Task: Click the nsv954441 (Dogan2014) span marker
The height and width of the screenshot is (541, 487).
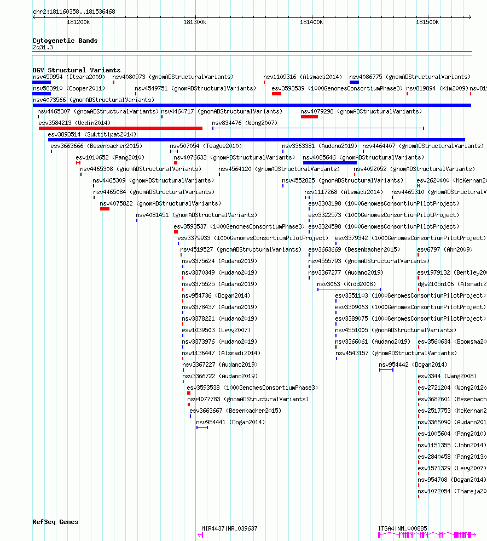Action: click(202, 428)
